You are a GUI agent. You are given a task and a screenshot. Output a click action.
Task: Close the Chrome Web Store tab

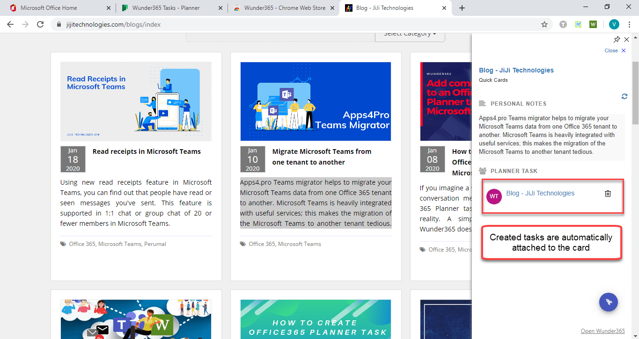pos(333,8)
